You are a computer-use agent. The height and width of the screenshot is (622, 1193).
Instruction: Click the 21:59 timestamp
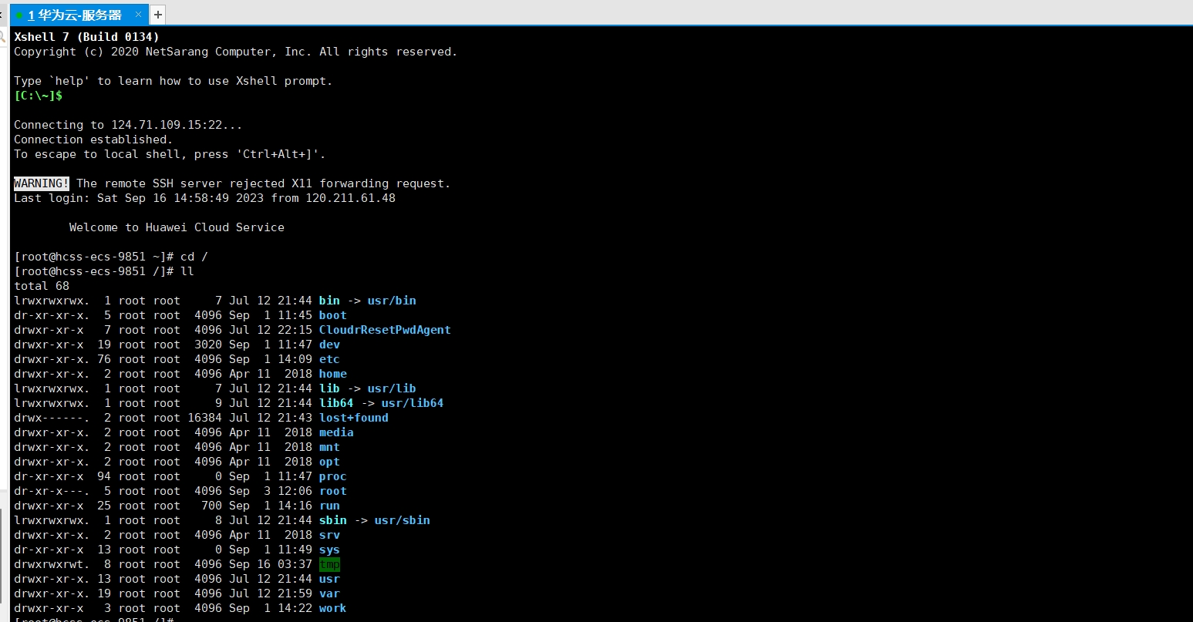pyautogui.click(x=295, y=593)
